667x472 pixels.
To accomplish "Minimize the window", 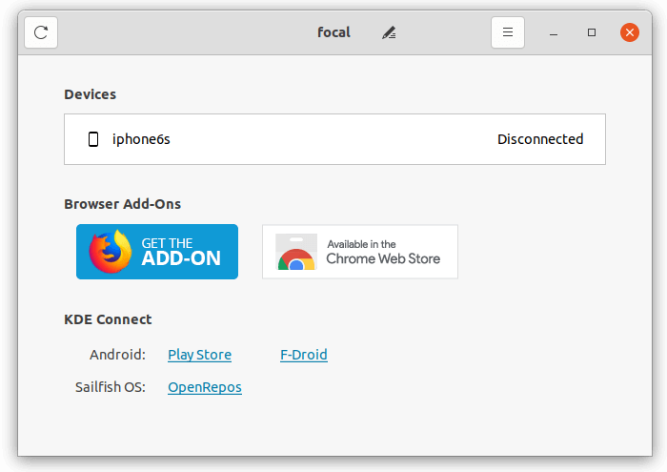I will 554,32.
